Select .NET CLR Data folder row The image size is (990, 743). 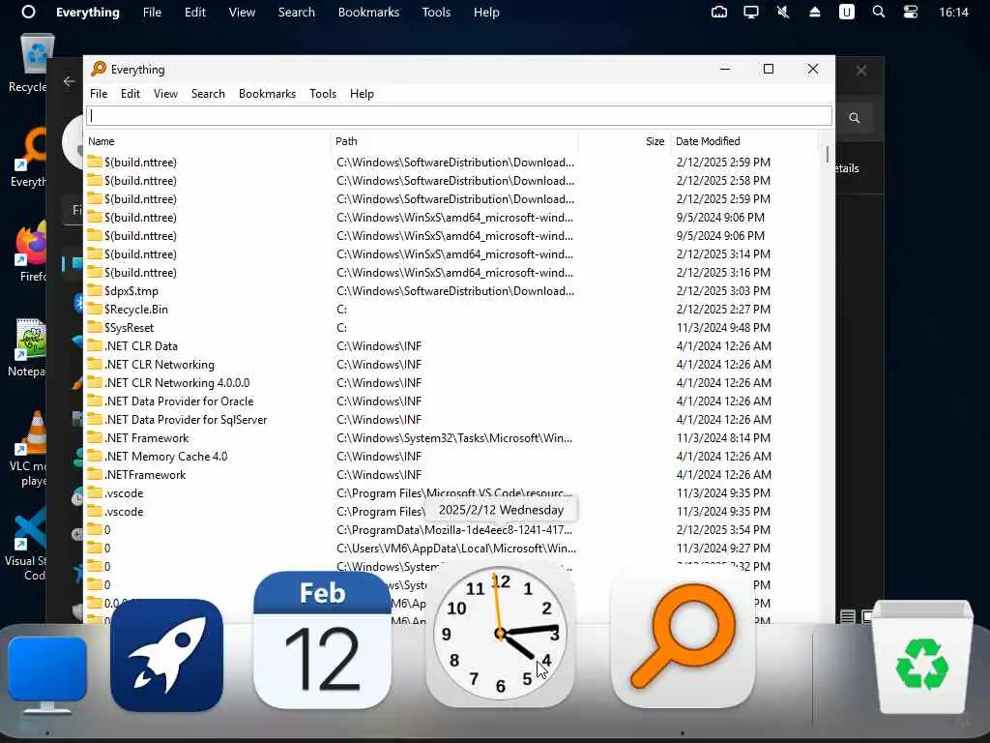pyautogui.click(x=451, y=346)
